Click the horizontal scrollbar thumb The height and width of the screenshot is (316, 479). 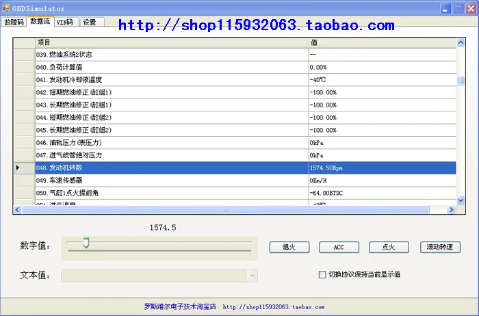[226, 210]
